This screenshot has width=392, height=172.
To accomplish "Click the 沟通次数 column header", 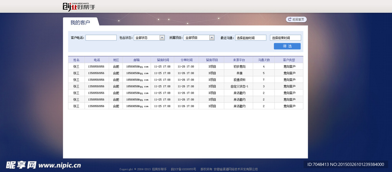I will (263, 60).
